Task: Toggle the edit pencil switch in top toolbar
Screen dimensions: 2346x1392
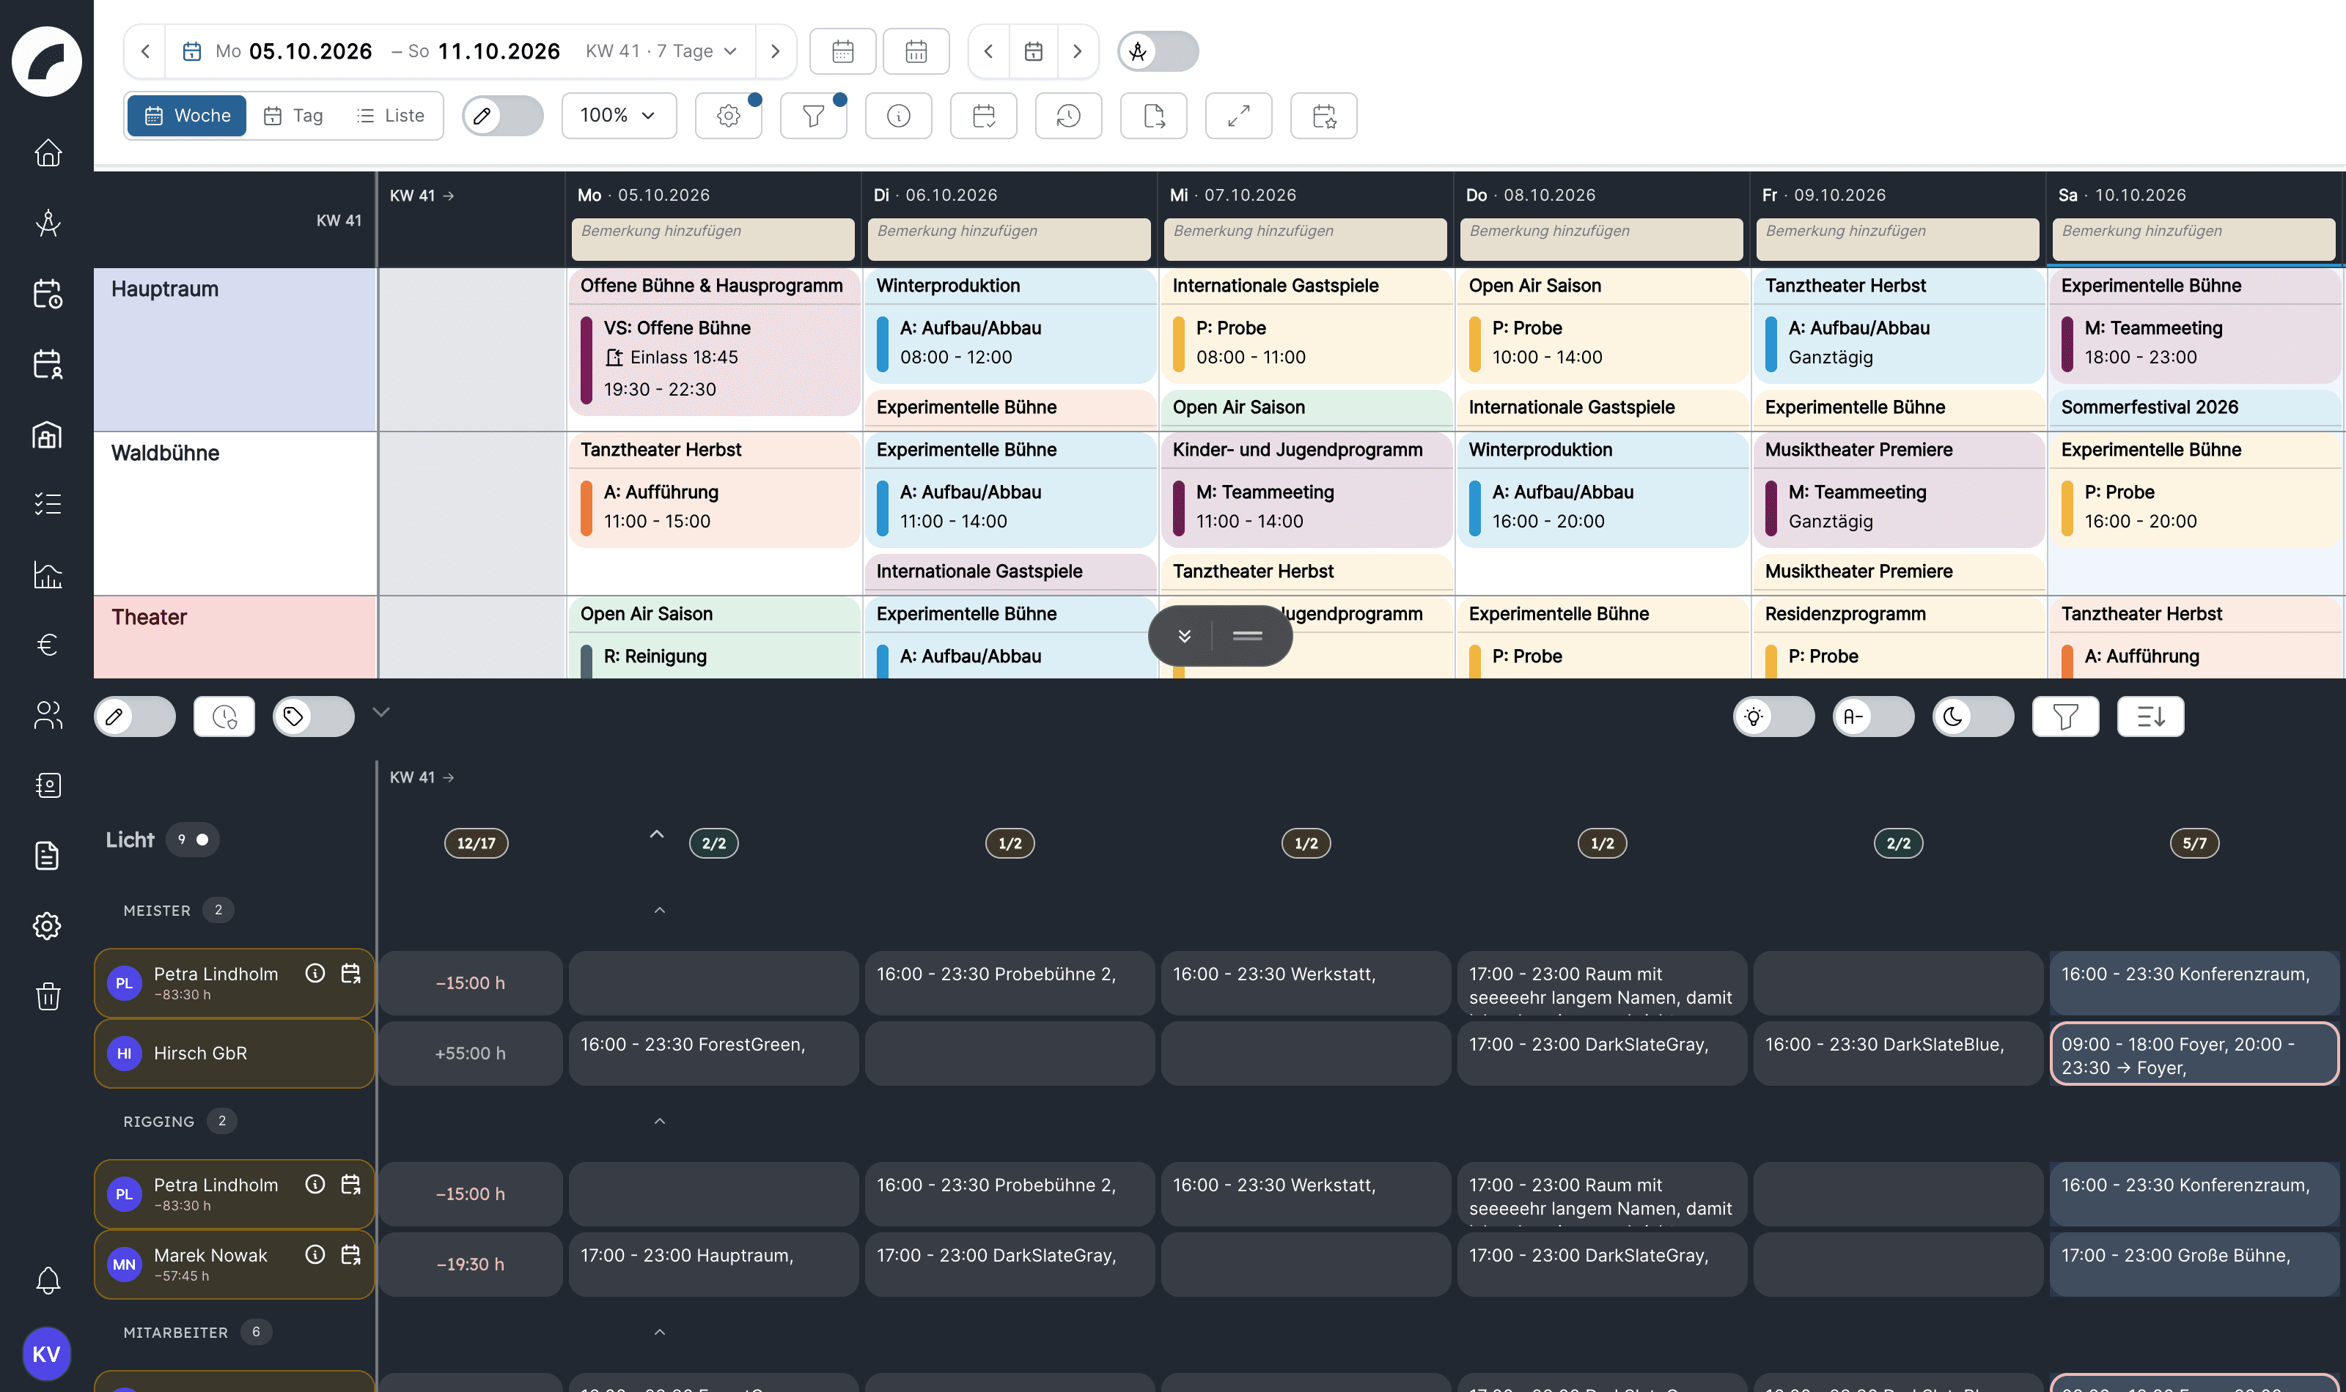Action: click(x=503, y=115)
